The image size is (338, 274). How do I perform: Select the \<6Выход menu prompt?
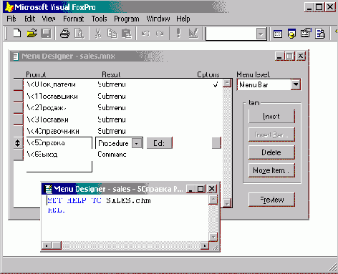point(42,155)
